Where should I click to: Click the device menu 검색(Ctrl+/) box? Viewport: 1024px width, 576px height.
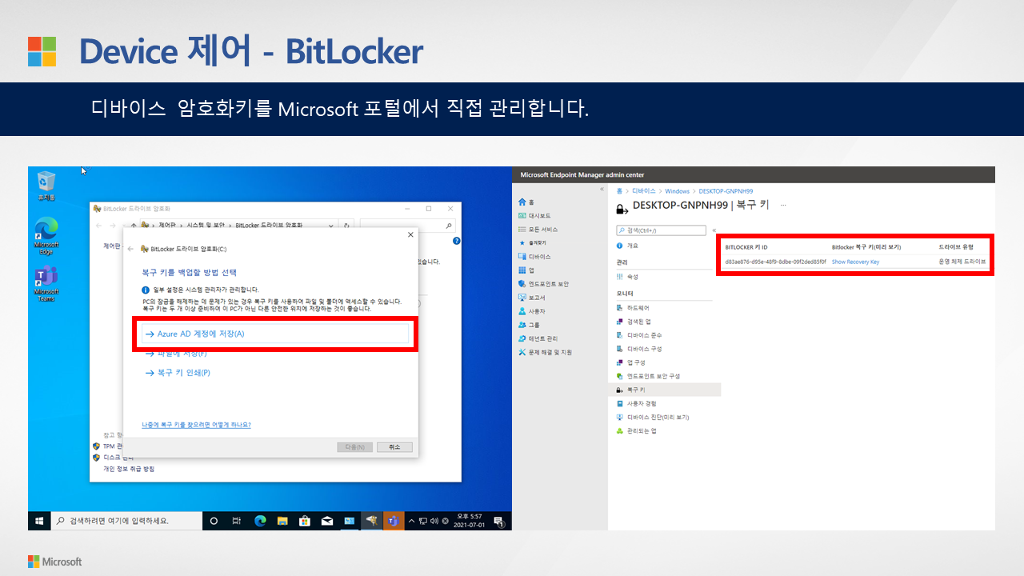661,230
